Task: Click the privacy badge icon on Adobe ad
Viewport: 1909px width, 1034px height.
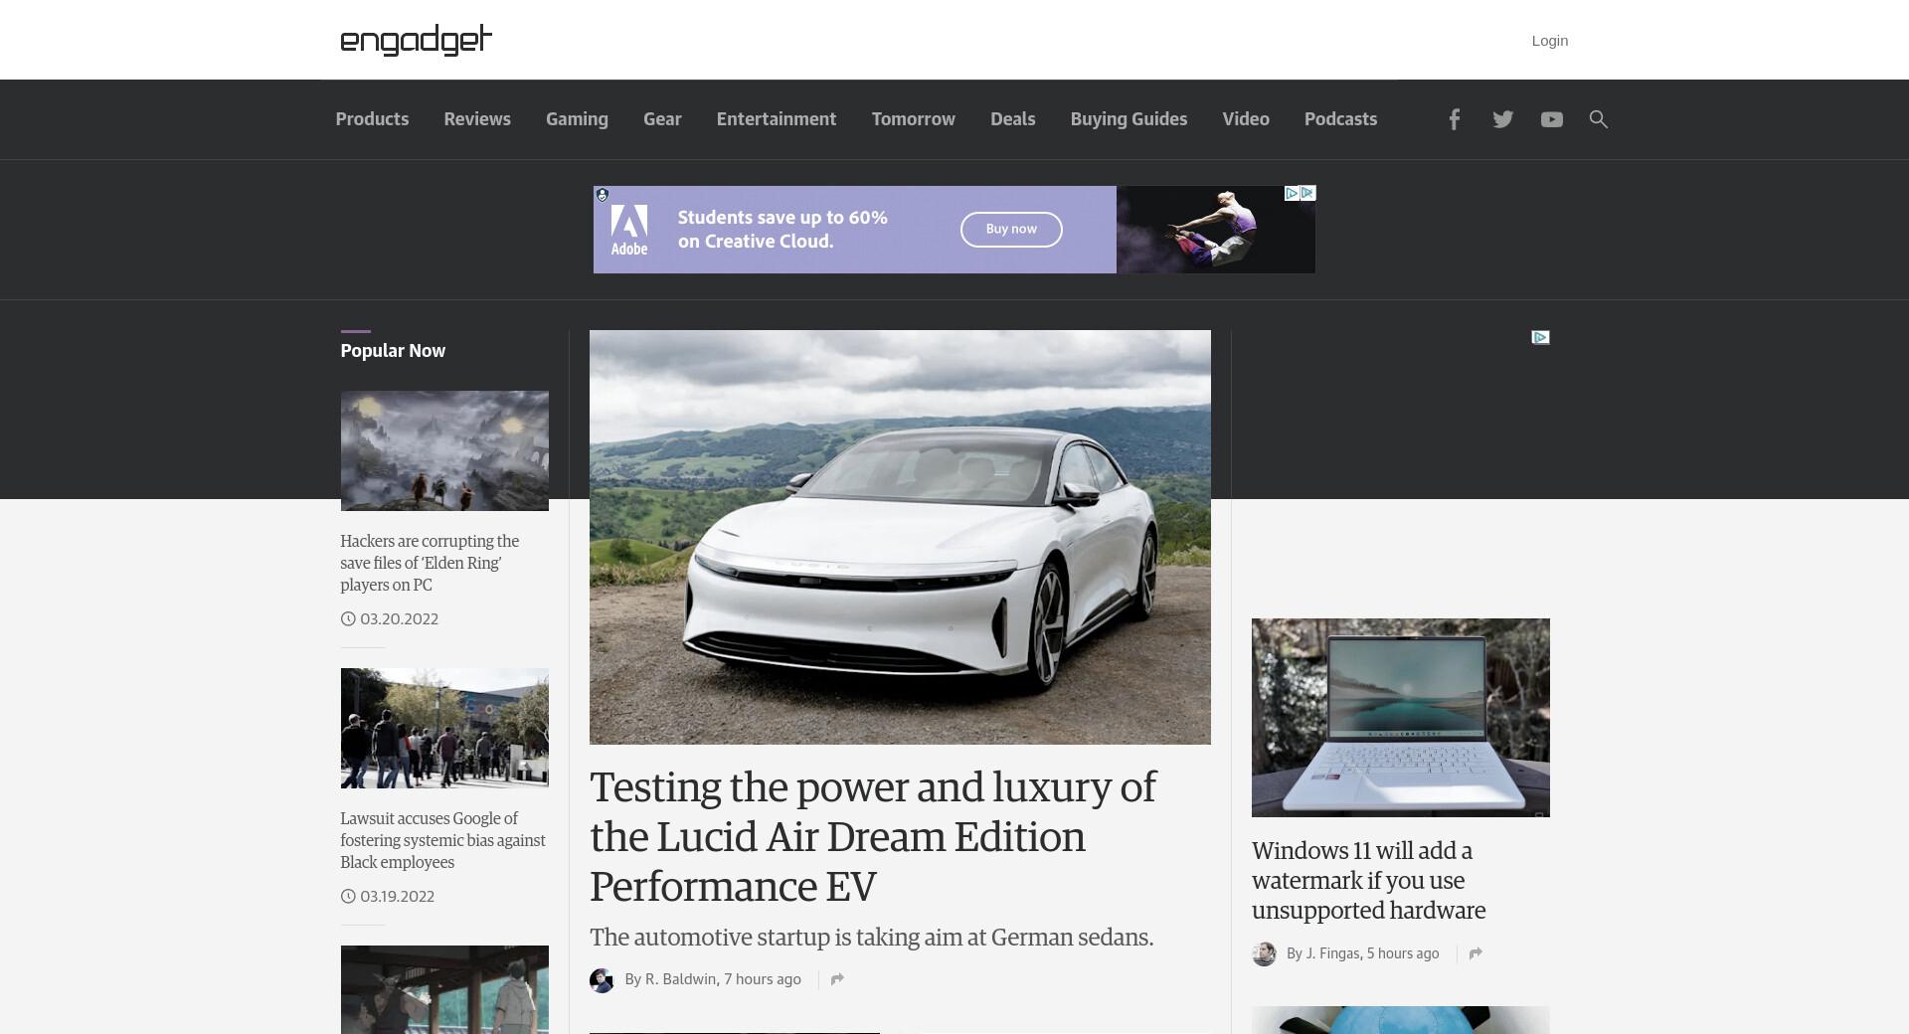Action: click(602, 195)
